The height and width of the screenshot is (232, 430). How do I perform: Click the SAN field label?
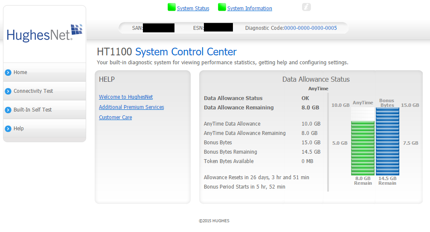[137, 28]
